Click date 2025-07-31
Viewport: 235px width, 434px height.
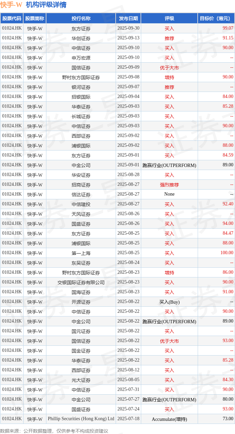(x=128, y=390)
